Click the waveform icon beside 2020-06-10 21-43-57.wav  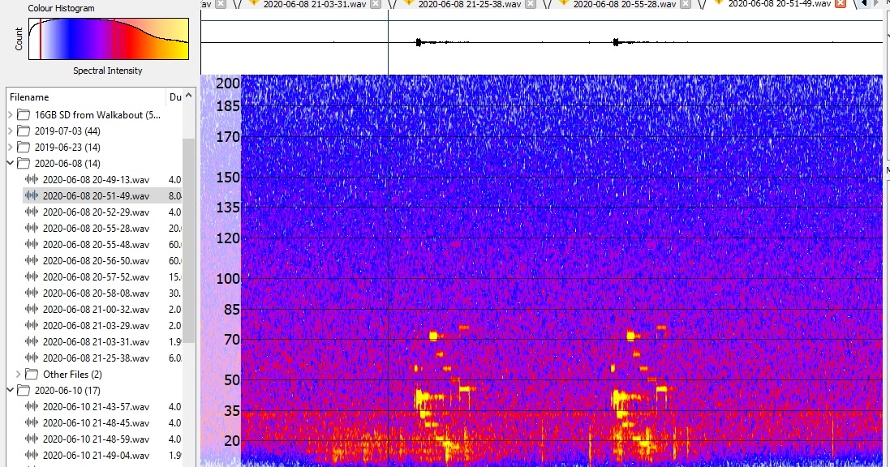30,406
